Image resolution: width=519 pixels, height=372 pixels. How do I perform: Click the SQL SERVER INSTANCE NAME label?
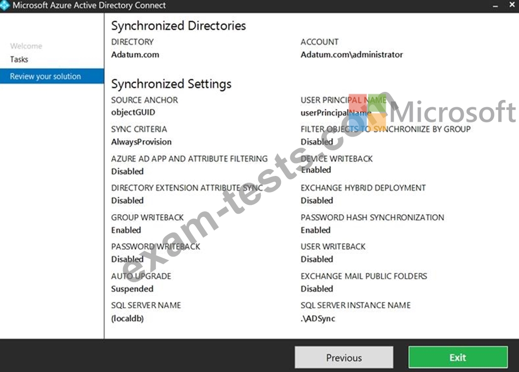point(356,305)
